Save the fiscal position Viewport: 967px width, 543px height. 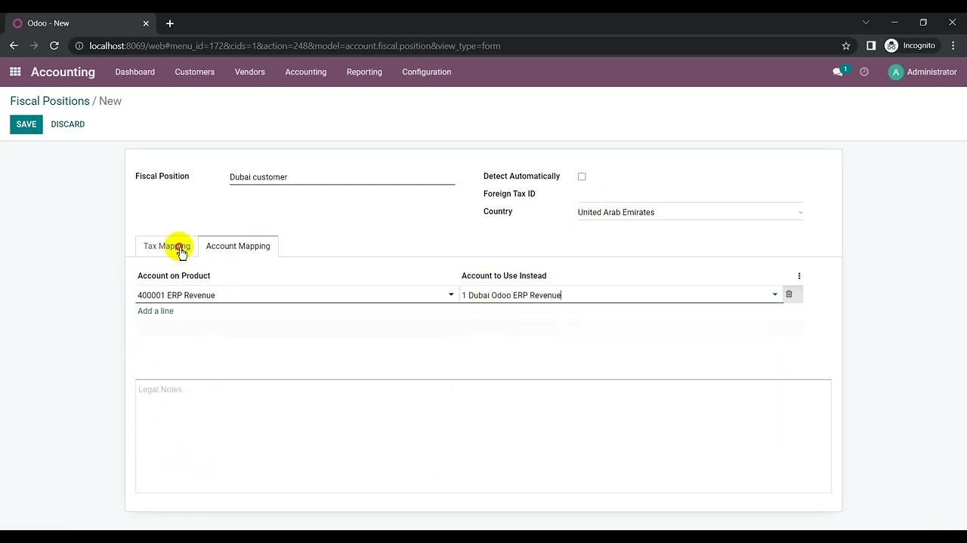click(26, 124)
